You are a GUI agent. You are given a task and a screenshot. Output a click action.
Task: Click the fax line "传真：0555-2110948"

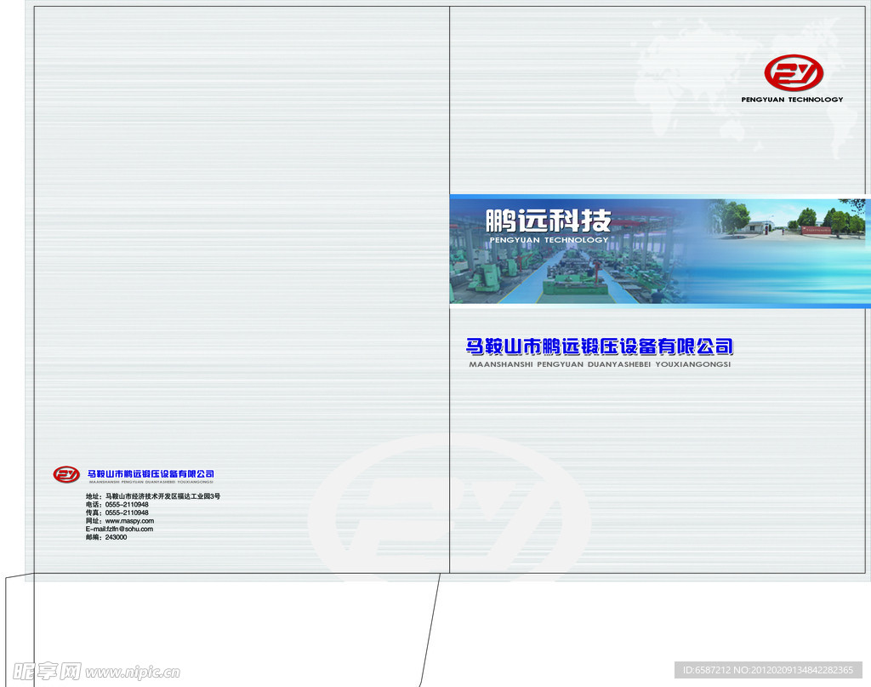click(x=117, y=513)
